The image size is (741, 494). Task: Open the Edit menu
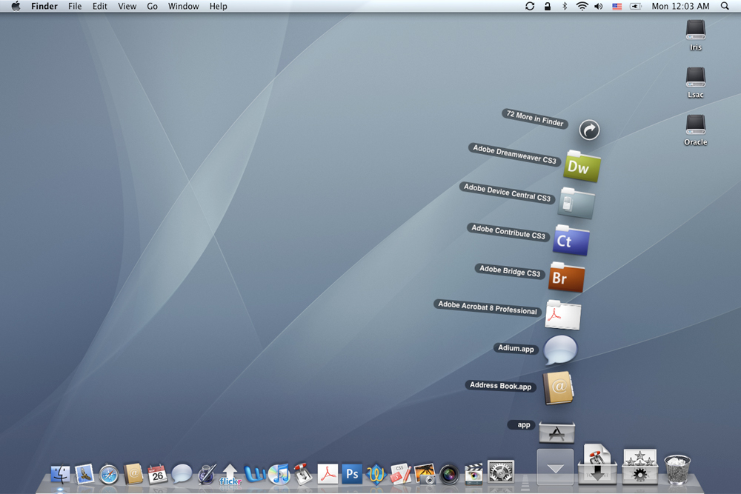(100, 6)
